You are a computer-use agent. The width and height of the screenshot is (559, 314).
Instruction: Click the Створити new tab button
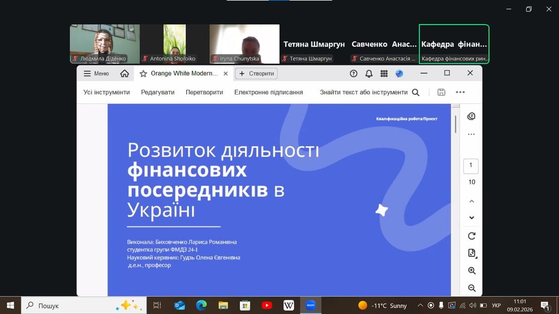point(257,73)
